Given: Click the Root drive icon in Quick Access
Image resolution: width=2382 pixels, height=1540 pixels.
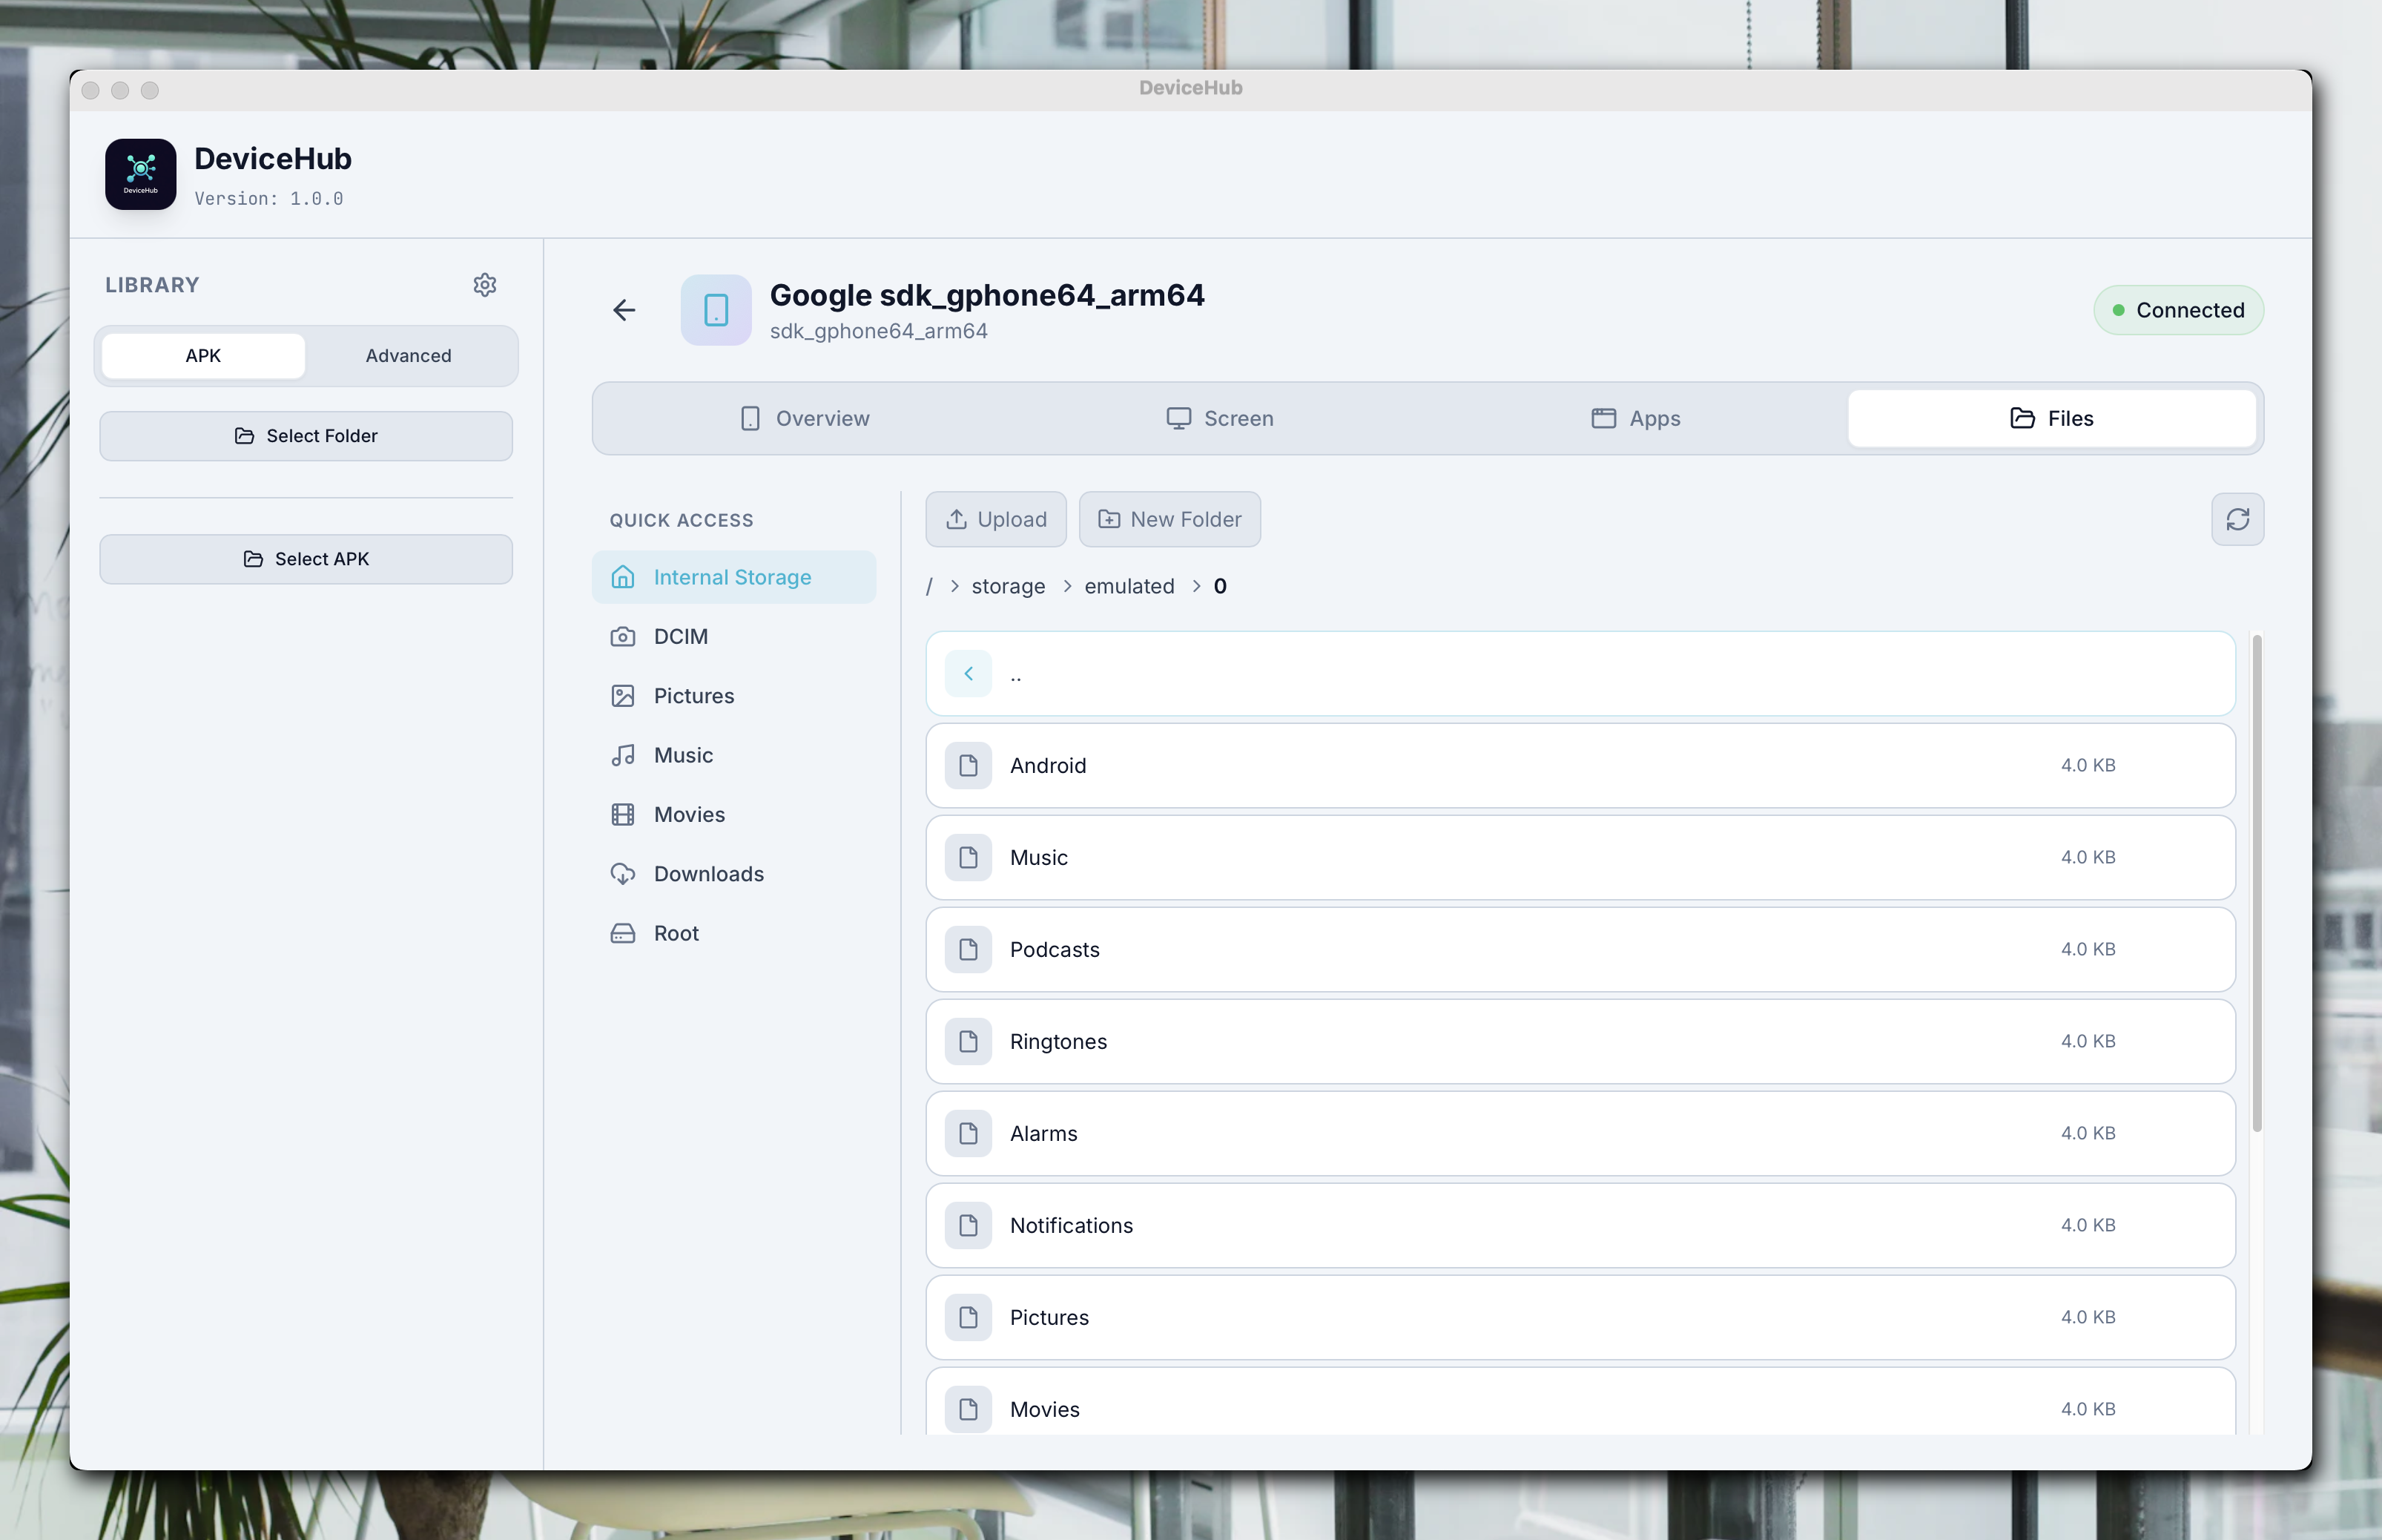Looking at the screenshot, I should [x=623, y=933].
